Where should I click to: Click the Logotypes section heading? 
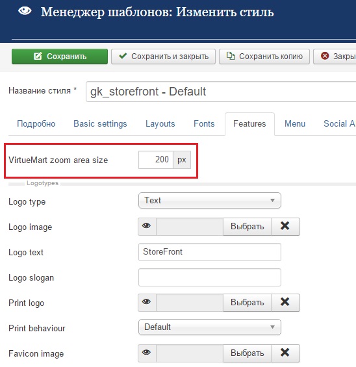point(42,183)
